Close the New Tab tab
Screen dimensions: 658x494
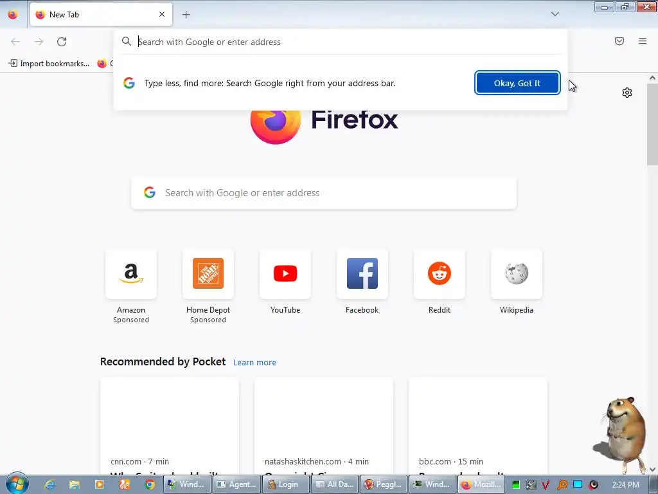click(162, 14)
